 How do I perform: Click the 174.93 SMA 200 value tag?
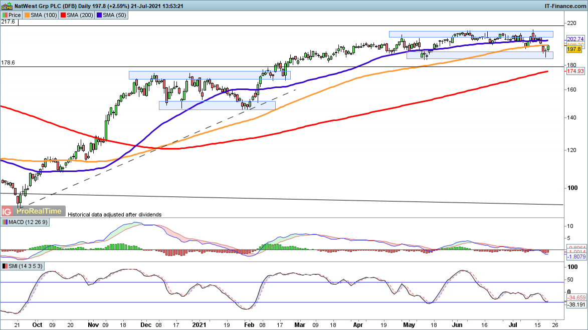coord(575,71)
